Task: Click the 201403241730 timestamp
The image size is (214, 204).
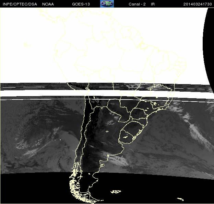Action: (198, 4)
